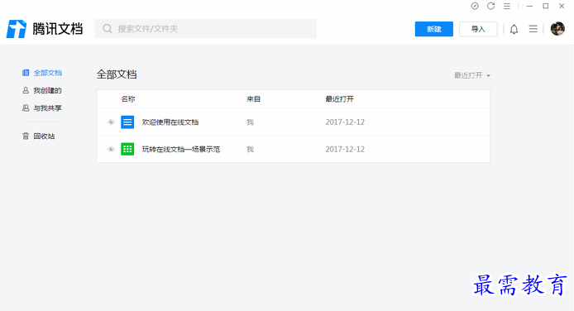The height and width of the screenshot is (311, 574).
Task: Click the 我创建的 person icon
Action: coord(26,90)
